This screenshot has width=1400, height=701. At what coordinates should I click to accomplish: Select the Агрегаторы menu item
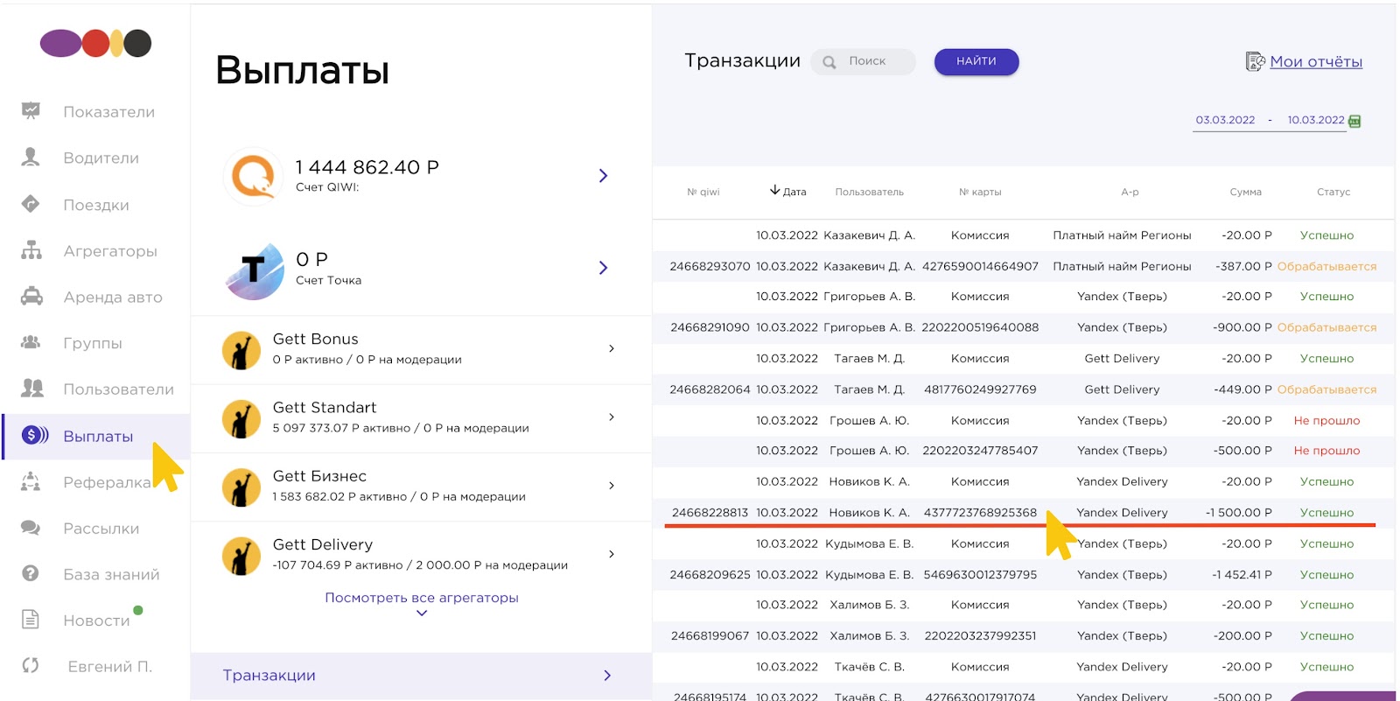pos(110,251)
